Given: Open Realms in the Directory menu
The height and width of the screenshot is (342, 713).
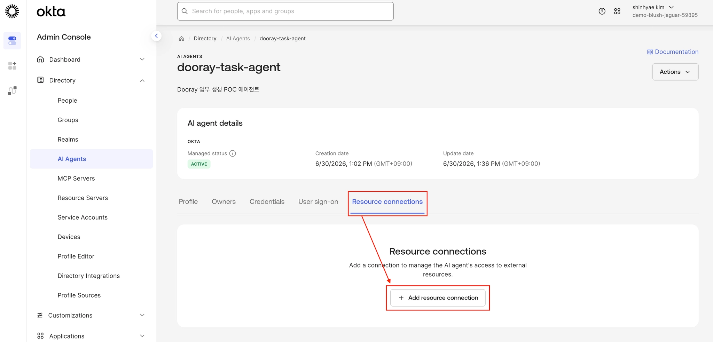Looking at the screenshot, I should pos(91,140).
